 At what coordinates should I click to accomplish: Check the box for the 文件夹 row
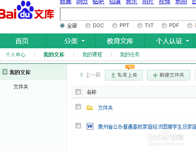click(x=78, y=107)
